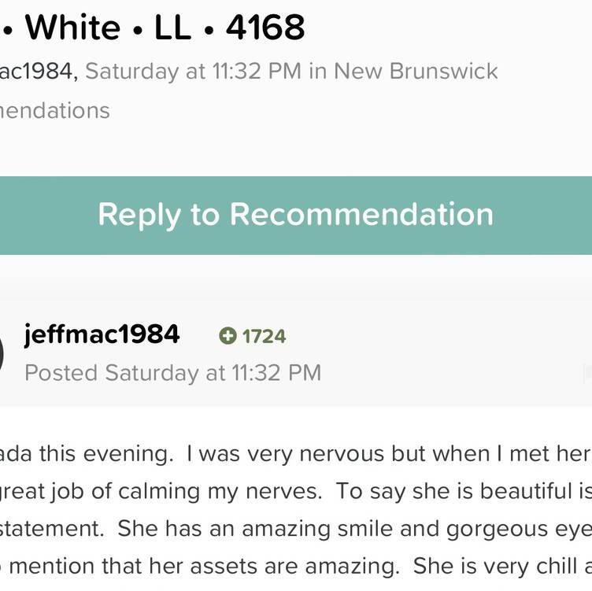Open the author name in the topic byline
The width and height of the screenshot is (592, 591).
tap(38, 71)
